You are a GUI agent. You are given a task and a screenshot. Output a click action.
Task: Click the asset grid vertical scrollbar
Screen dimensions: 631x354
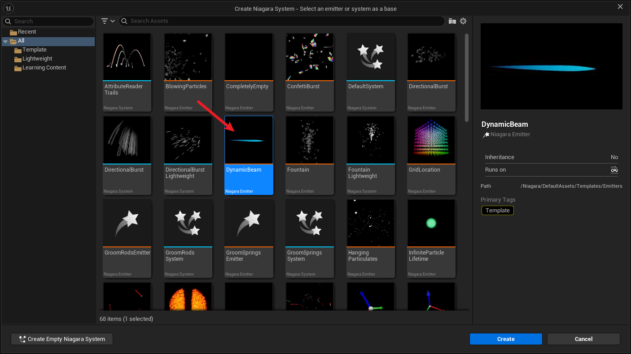click(467, 78)
